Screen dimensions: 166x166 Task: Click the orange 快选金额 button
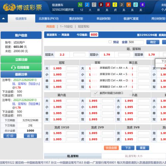tap(111, 148)
